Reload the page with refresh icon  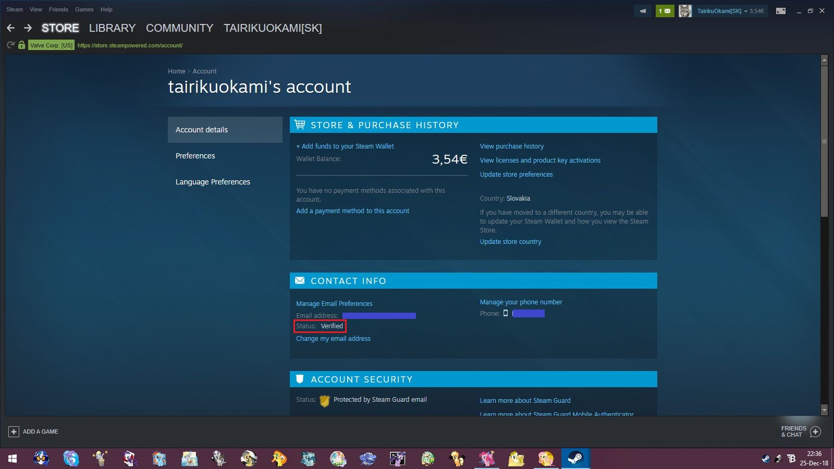coord(10,45)
